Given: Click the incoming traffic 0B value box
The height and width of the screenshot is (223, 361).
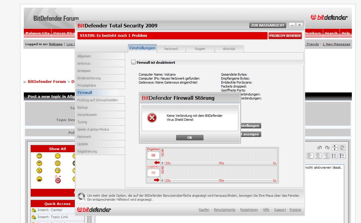Looking at the screenshot, I should pyautogui.click(x=153, y=155).
